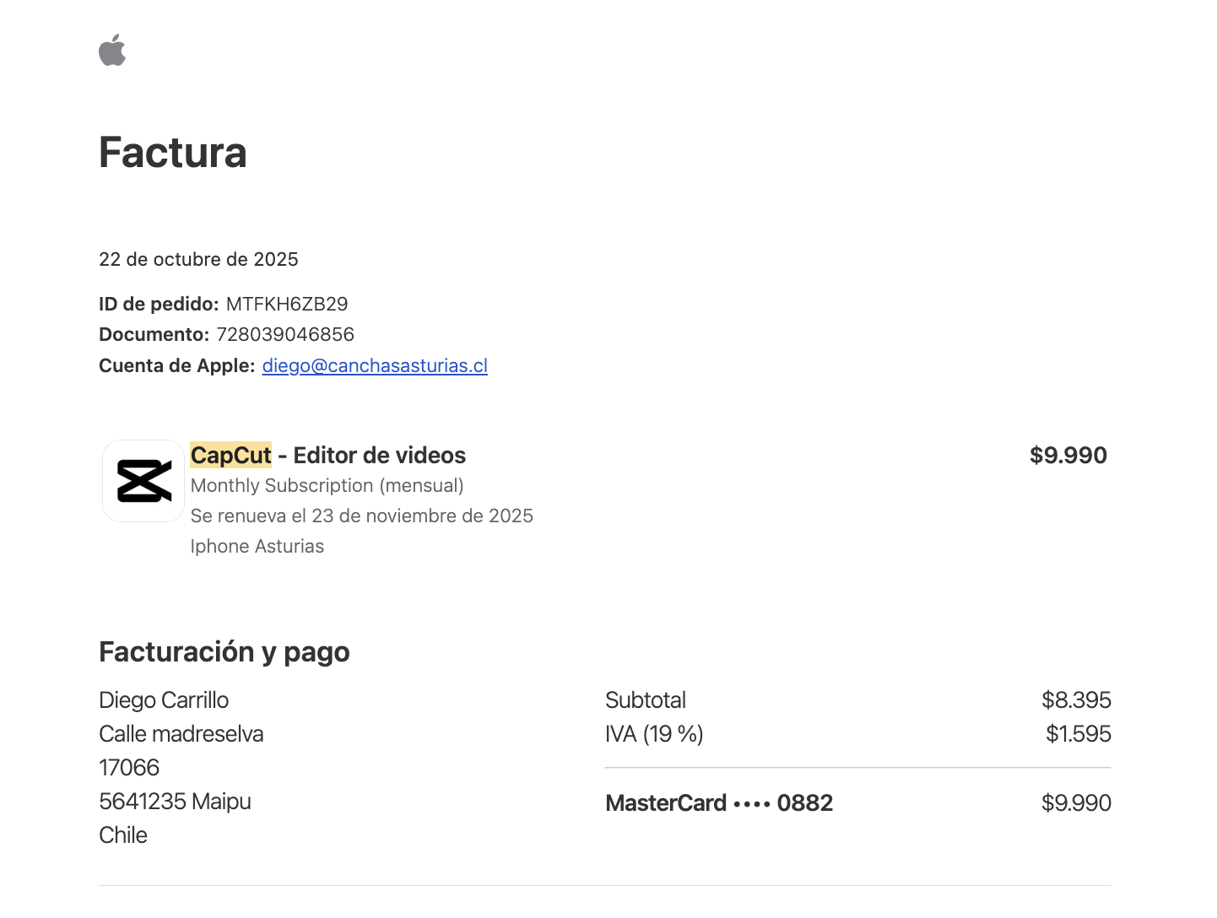Click the Apple logo at top

(x=112, y=51)
